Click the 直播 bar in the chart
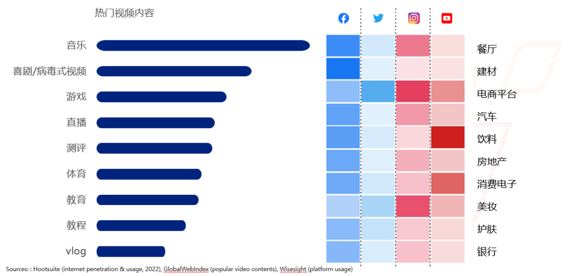Image resolution: width=582 pixels, height=276 pixels. point(156,123)
